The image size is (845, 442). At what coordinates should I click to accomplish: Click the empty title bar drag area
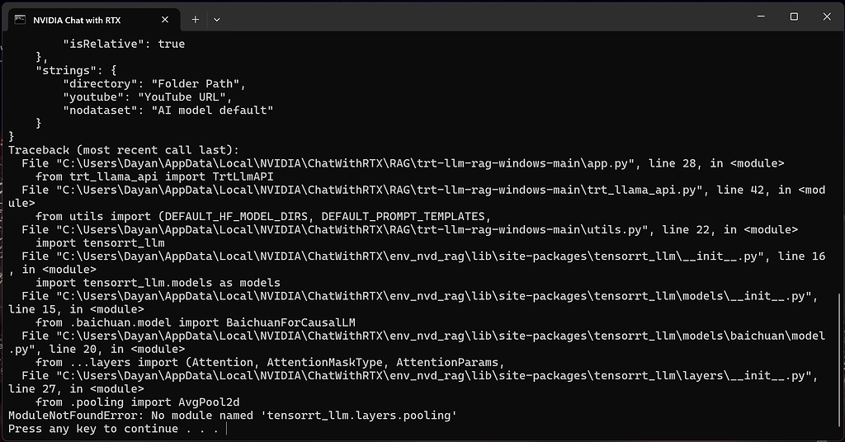click(485, 16)
